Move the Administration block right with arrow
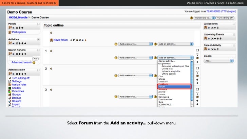This screenshot has height=139, width=247. [x=25, y=74]
